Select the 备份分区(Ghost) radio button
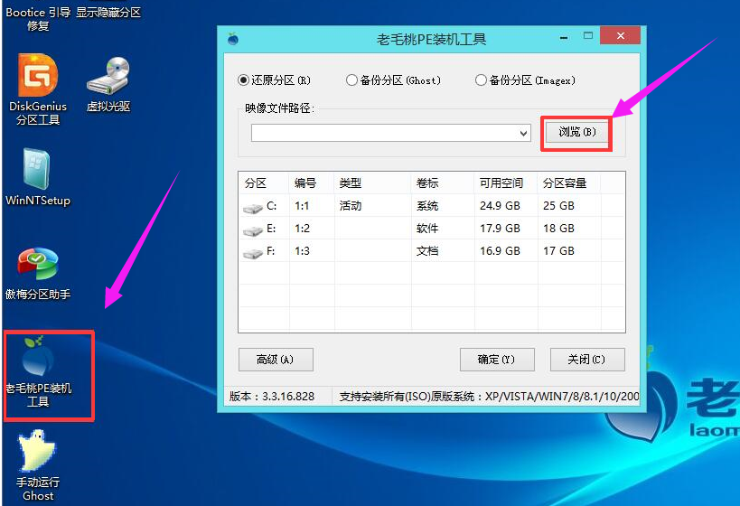The width and height of the screenshot is (740, 506). pyautogui.click(x=351, y=80)
